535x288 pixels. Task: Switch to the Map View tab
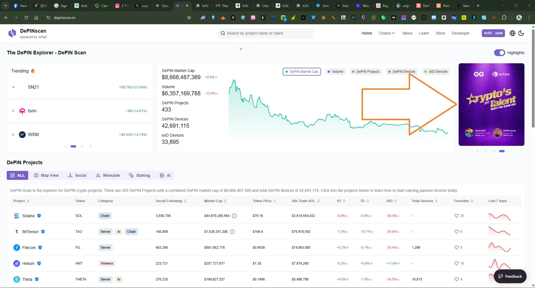(x=46, y=175)
